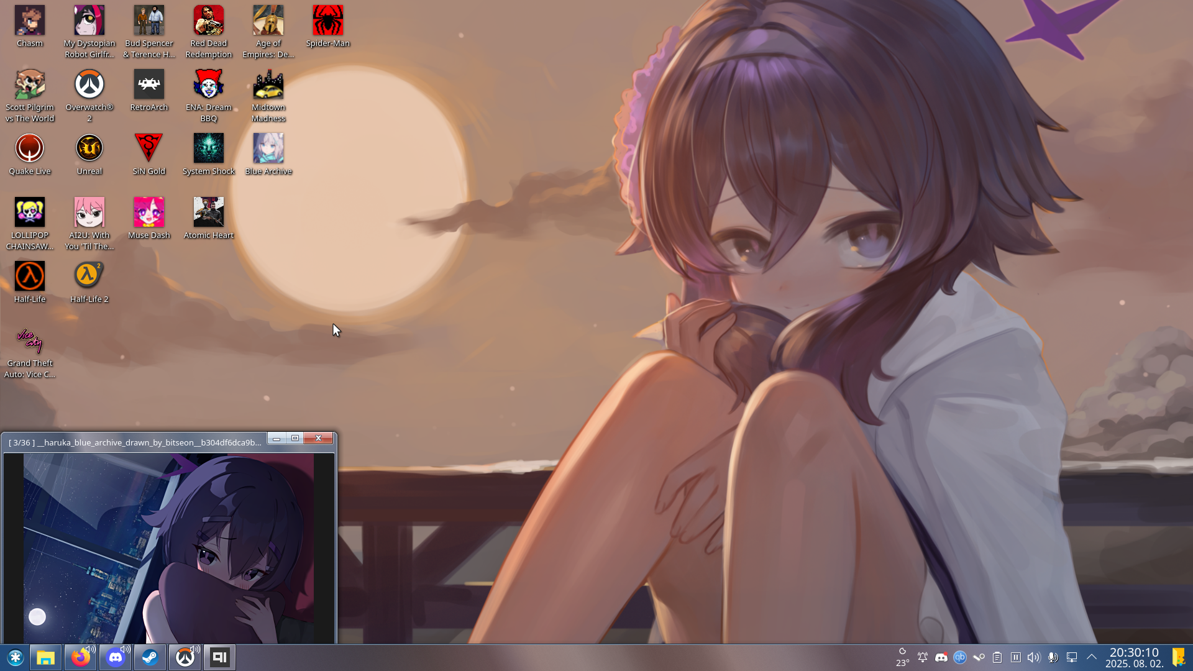The width and height of the screenshot is (1193, 671).
Task: Open the speaker volume tray icon
Action: [1034, 657]
